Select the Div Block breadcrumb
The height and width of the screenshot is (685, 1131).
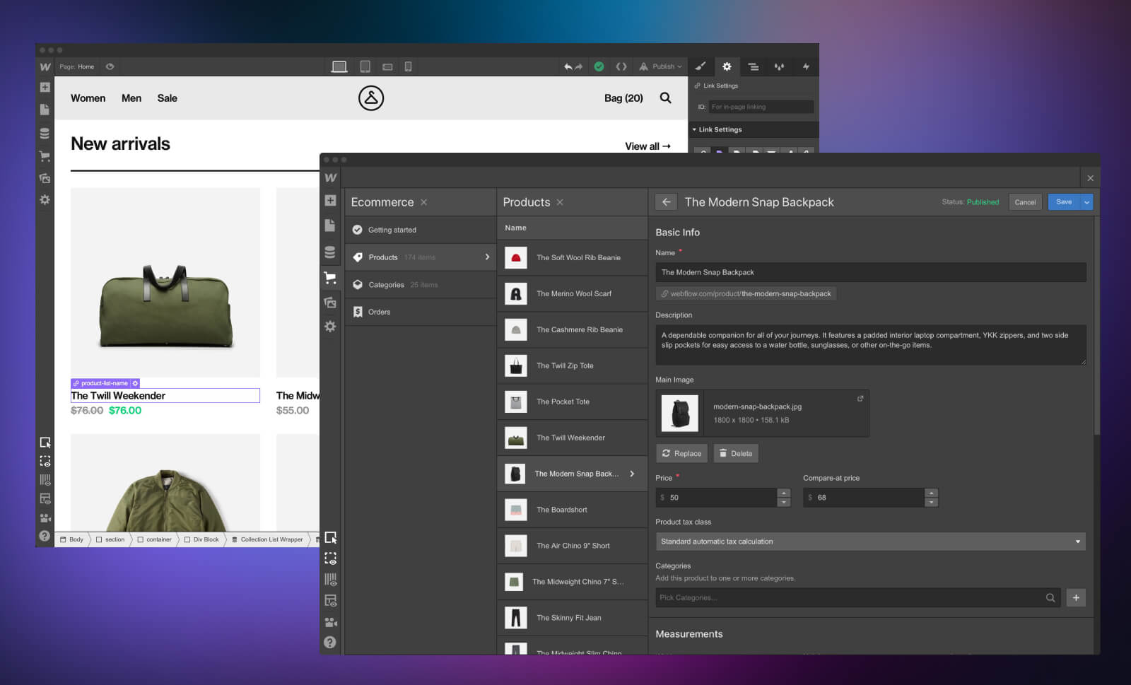pos(201,539)
